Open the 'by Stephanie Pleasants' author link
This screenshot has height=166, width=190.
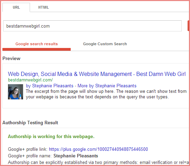coord(50,86)
